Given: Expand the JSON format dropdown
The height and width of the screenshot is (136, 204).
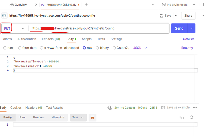Looking at the screenshot, I should tap(140, 48).
